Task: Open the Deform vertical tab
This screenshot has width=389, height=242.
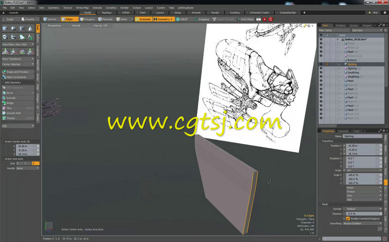Action: pos(38,38)
